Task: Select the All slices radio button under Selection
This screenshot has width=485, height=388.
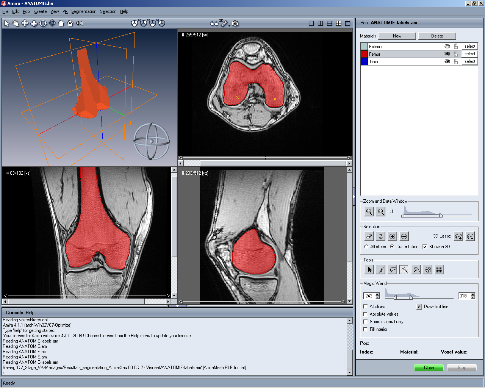Action: pos(366,247)
